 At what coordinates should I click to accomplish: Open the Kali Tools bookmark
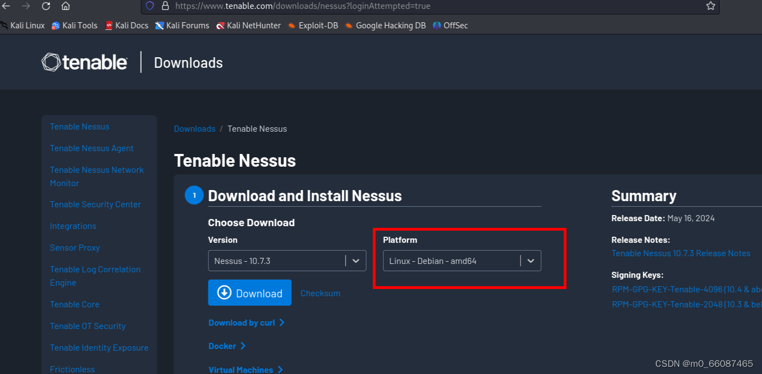(x=74, y=25)
